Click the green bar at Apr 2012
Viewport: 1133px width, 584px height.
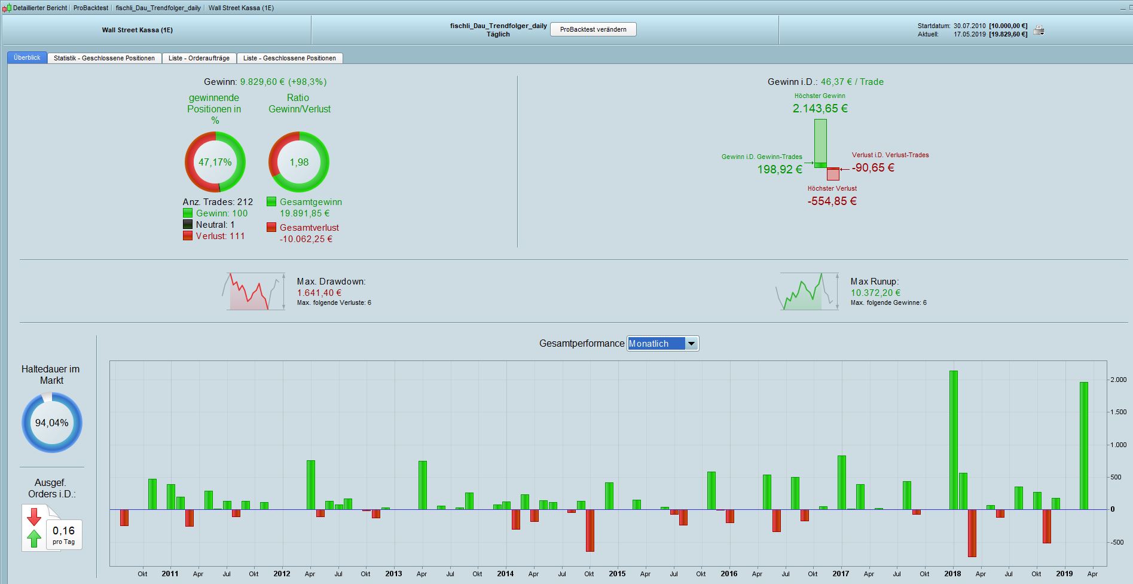click(x=311, y=485)
